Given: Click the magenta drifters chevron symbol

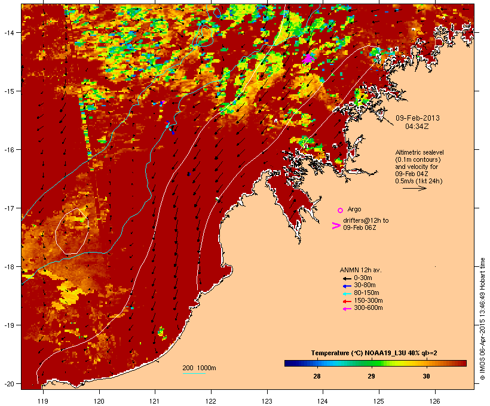Looking at the screenshot, I should tap(336, 226).
